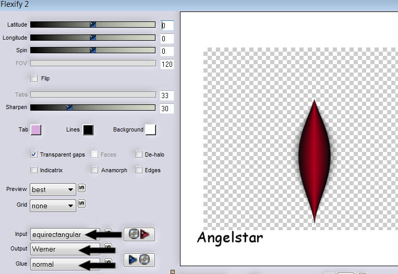Pick the pink Tab color swatch

coord(36,130)
